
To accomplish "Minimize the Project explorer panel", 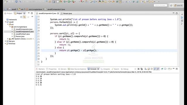I will click(29, 13).
